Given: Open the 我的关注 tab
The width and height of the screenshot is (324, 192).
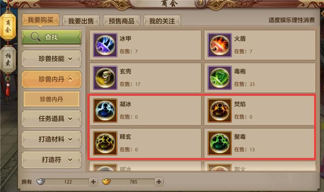Looking at the screenshot, I should [x=162, y=21].
